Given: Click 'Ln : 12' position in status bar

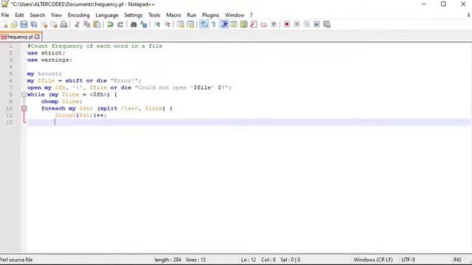Looking at the screenshot, I should click(249, 260).
